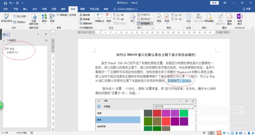The height and width of the screenshot is (135, 255).
Task: Switch to the 开始 ribbon tab
Action: [16, 9]
